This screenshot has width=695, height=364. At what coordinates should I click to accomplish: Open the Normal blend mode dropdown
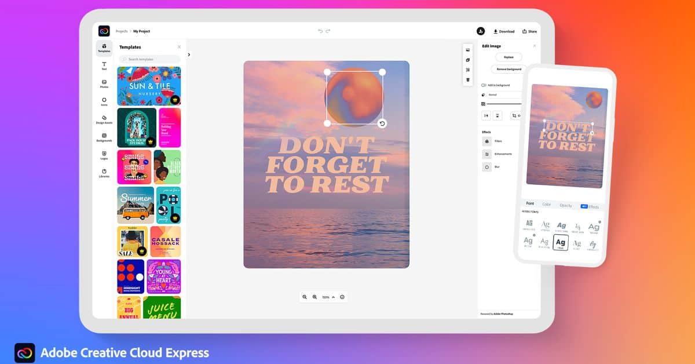(504, 94)
